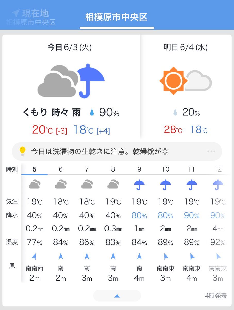The width and height of the screenshot is (234, 310).
Task: Open the 今日 6/3 (火) forecast panel
Action: click(x=71, y=87)
